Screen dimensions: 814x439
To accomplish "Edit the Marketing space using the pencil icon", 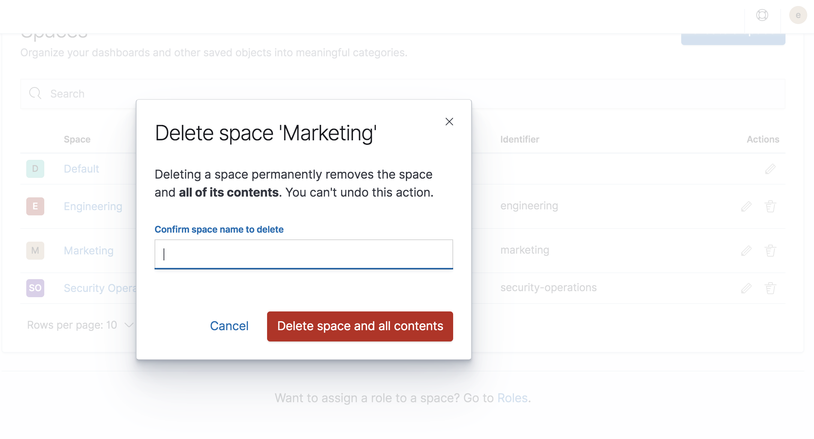I will pos(746,250).
